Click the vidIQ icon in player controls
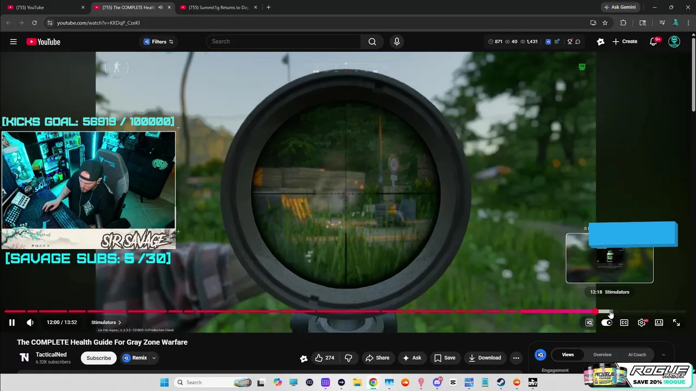Screen dimensions: 696x391 pyautogui.click(x=589, y=323)
